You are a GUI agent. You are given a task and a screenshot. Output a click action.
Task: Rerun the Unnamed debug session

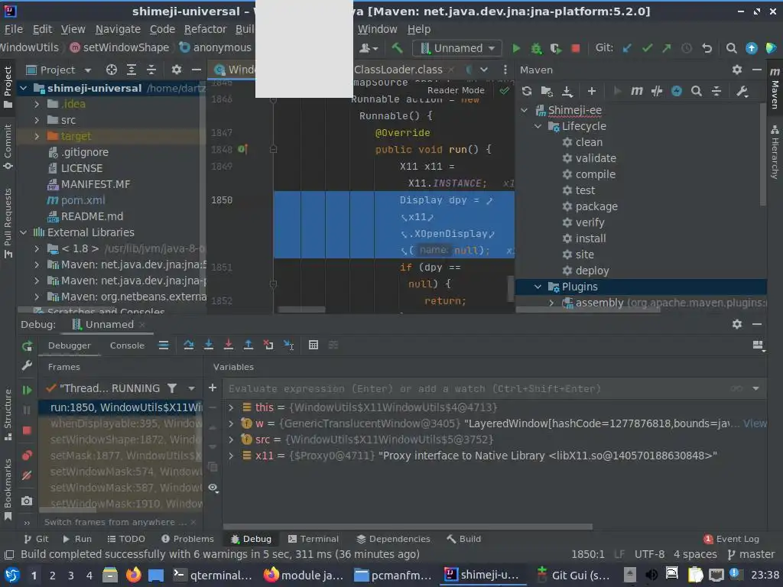tap(27, 346)
